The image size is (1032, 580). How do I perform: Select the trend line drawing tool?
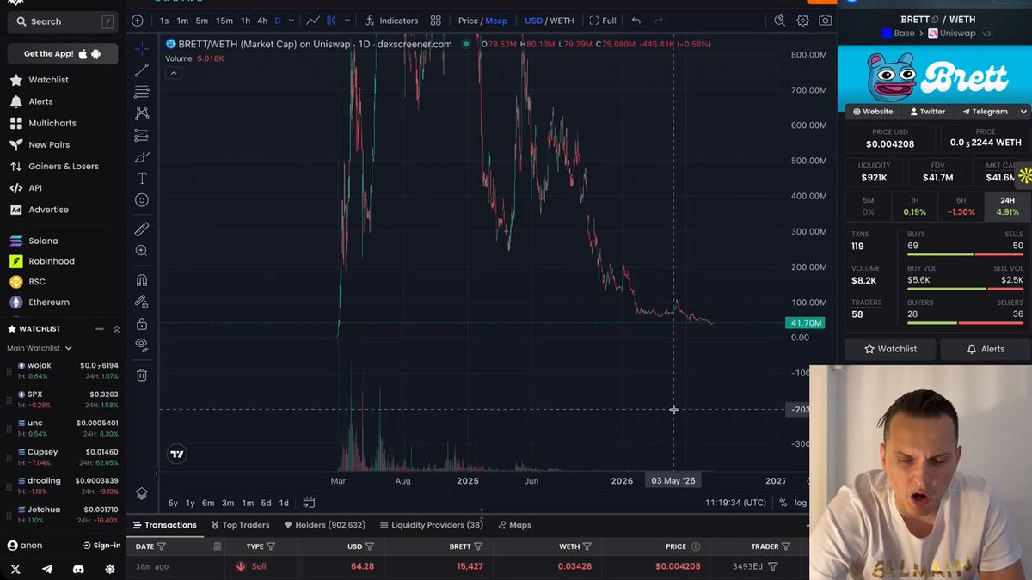coord(142,70)
